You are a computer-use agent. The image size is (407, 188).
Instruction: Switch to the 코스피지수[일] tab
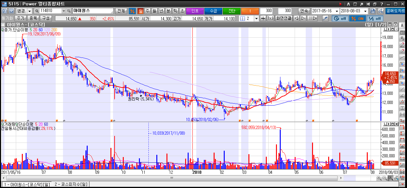71,184
